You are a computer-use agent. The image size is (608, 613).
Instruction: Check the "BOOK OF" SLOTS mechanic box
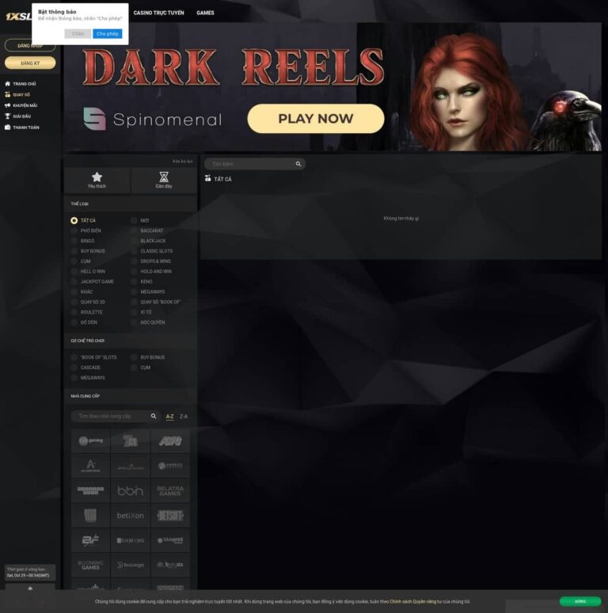[74, 357]
